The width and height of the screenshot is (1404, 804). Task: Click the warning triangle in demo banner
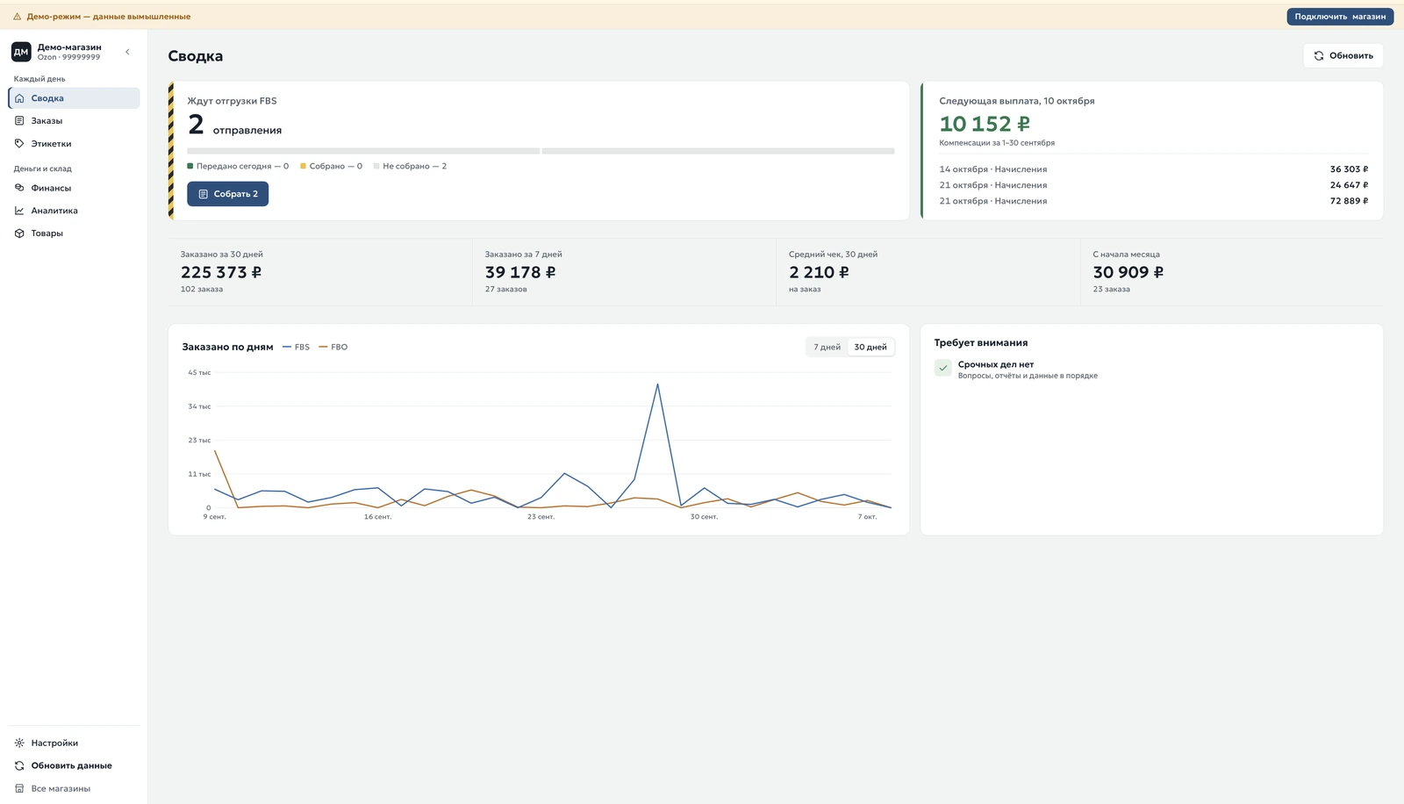point(17,17)
